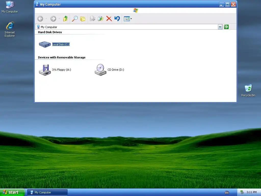Select the Local Disk (C:) label

(61, 44)
